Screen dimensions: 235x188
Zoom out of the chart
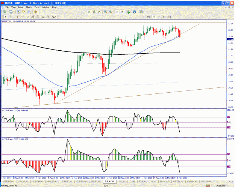111,12
